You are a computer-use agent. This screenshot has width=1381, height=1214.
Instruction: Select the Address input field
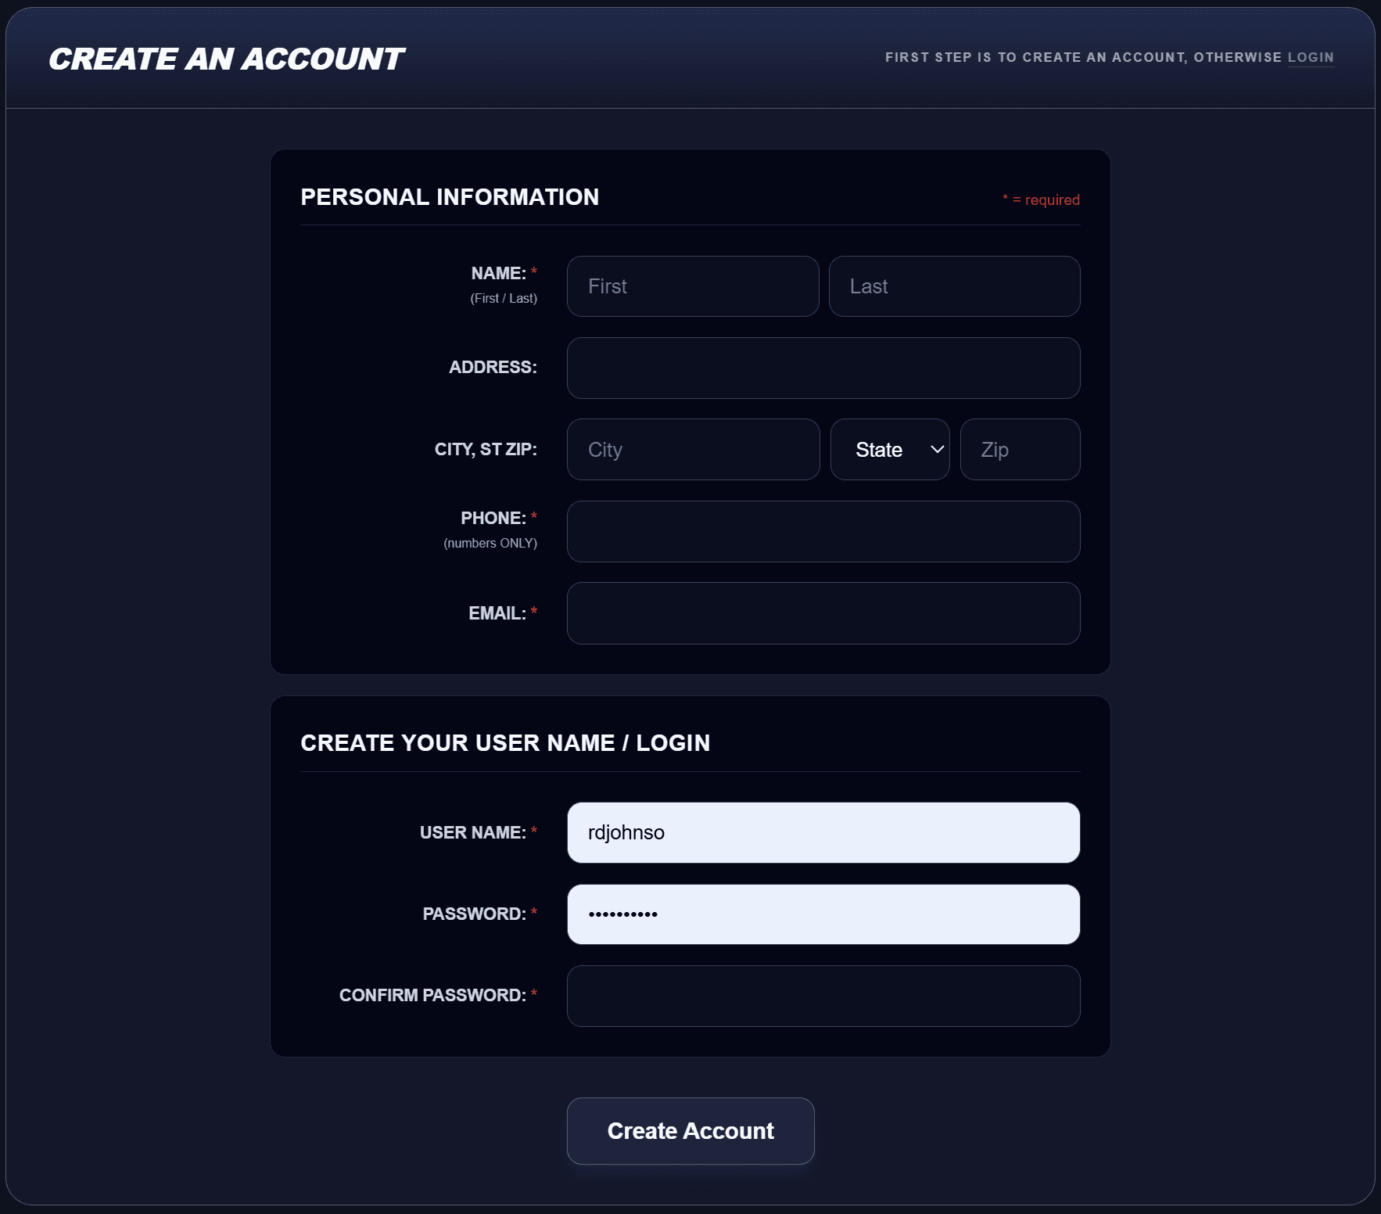(823, 368)
